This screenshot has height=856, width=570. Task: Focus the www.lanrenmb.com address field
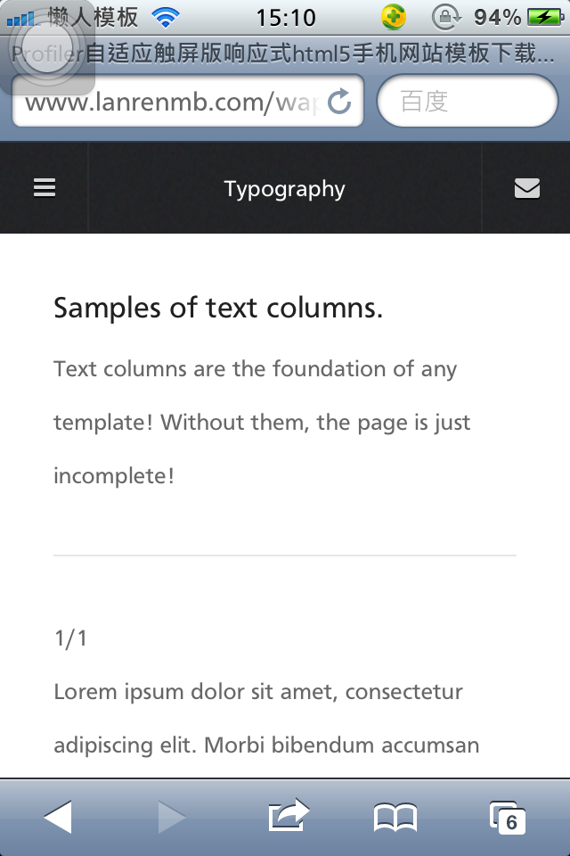click(x=188, y=102)
